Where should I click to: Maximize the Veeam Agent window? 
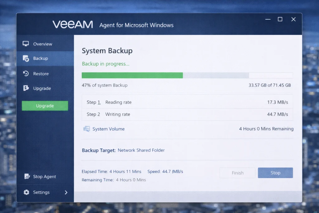coord(280,19)
